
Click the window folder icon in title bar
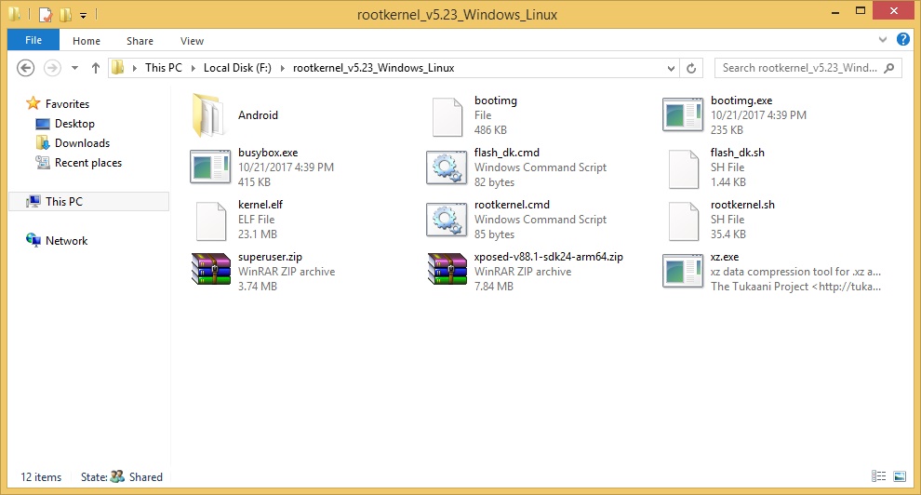tap(15, 14)
